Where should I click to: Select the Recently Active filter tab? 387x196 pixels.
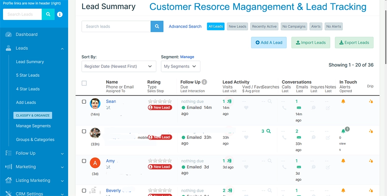264,26
